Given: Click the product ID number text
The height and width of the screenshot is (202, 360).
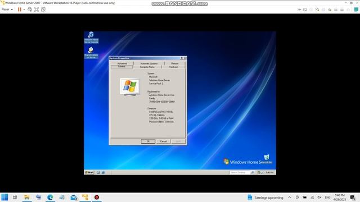Looking at the screenshot, I should click(x=161, y=102).
